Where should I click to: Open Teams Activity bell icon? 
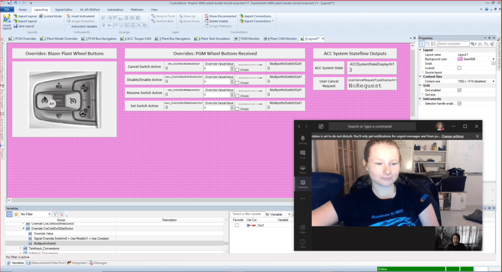pos(302,140)
